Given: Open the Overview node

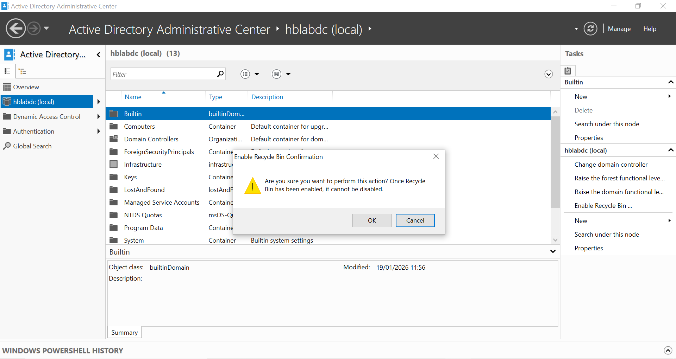Looking at the screenshot, I should (x=26, y=87).
